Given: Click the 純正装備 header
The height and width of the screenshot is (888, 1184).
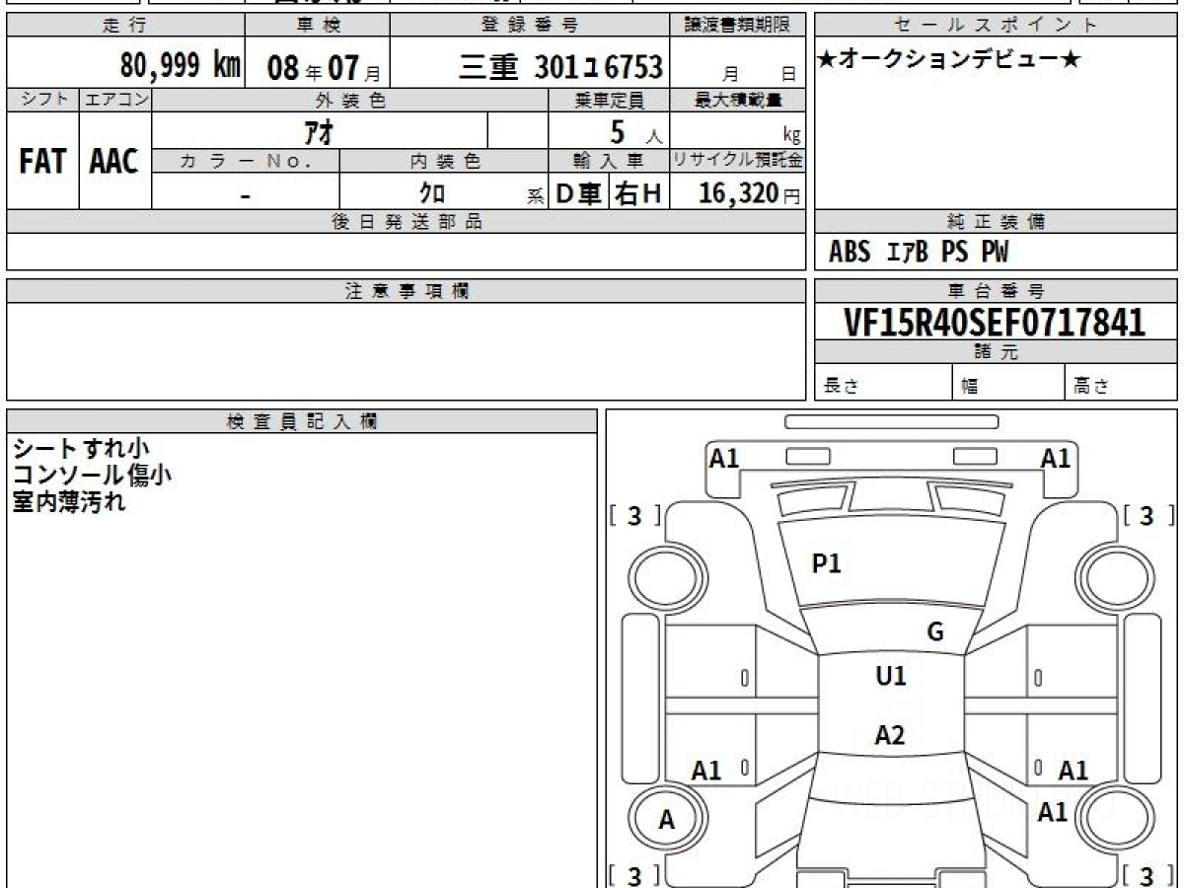Looking at the screenshot, I should [x=996, y=222].
